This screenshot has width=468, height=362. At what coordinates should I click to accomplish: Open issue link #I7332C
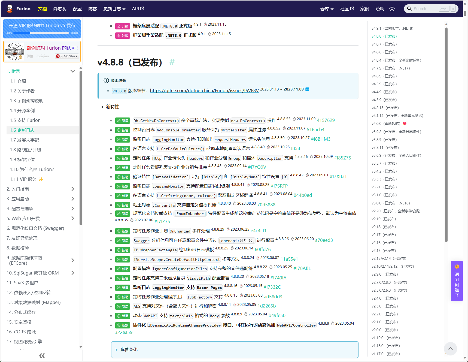[x=272, y=287]
